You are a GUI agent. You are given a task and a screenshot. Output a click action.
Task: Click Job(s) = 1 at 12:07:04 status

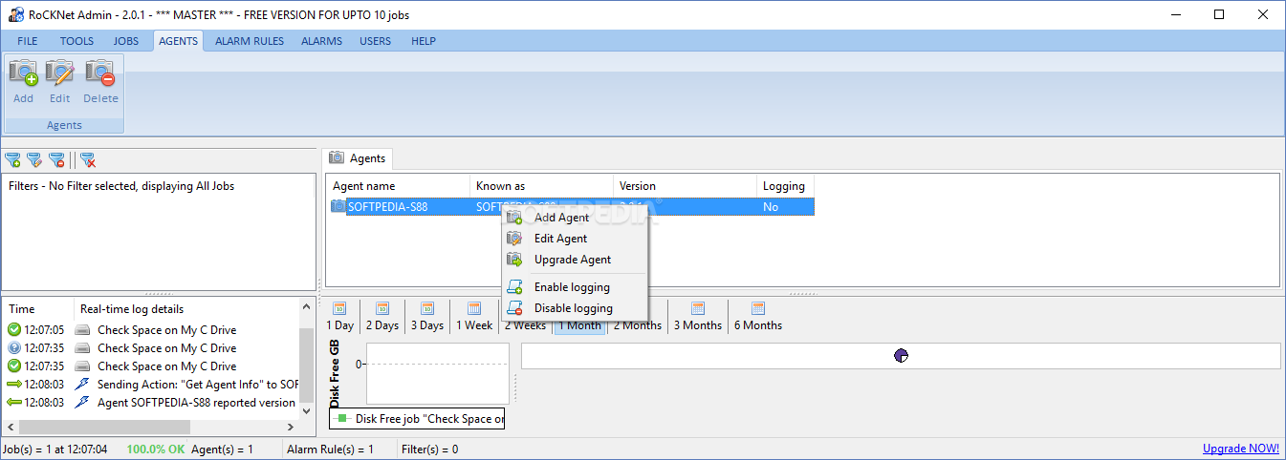tap(55, 449)
